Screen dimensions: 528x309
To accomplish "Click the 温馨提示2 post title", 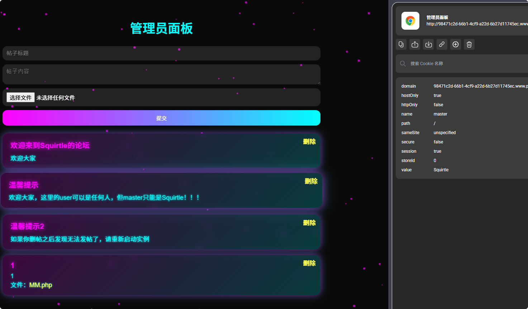I will pos(27,226).
